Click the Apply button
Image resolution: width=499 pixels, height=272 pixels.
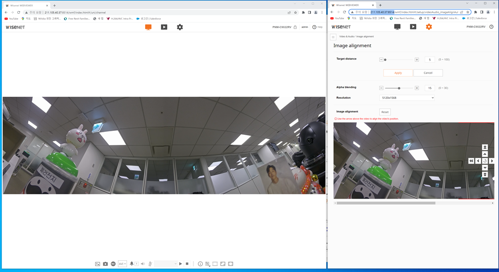[398, 73]
